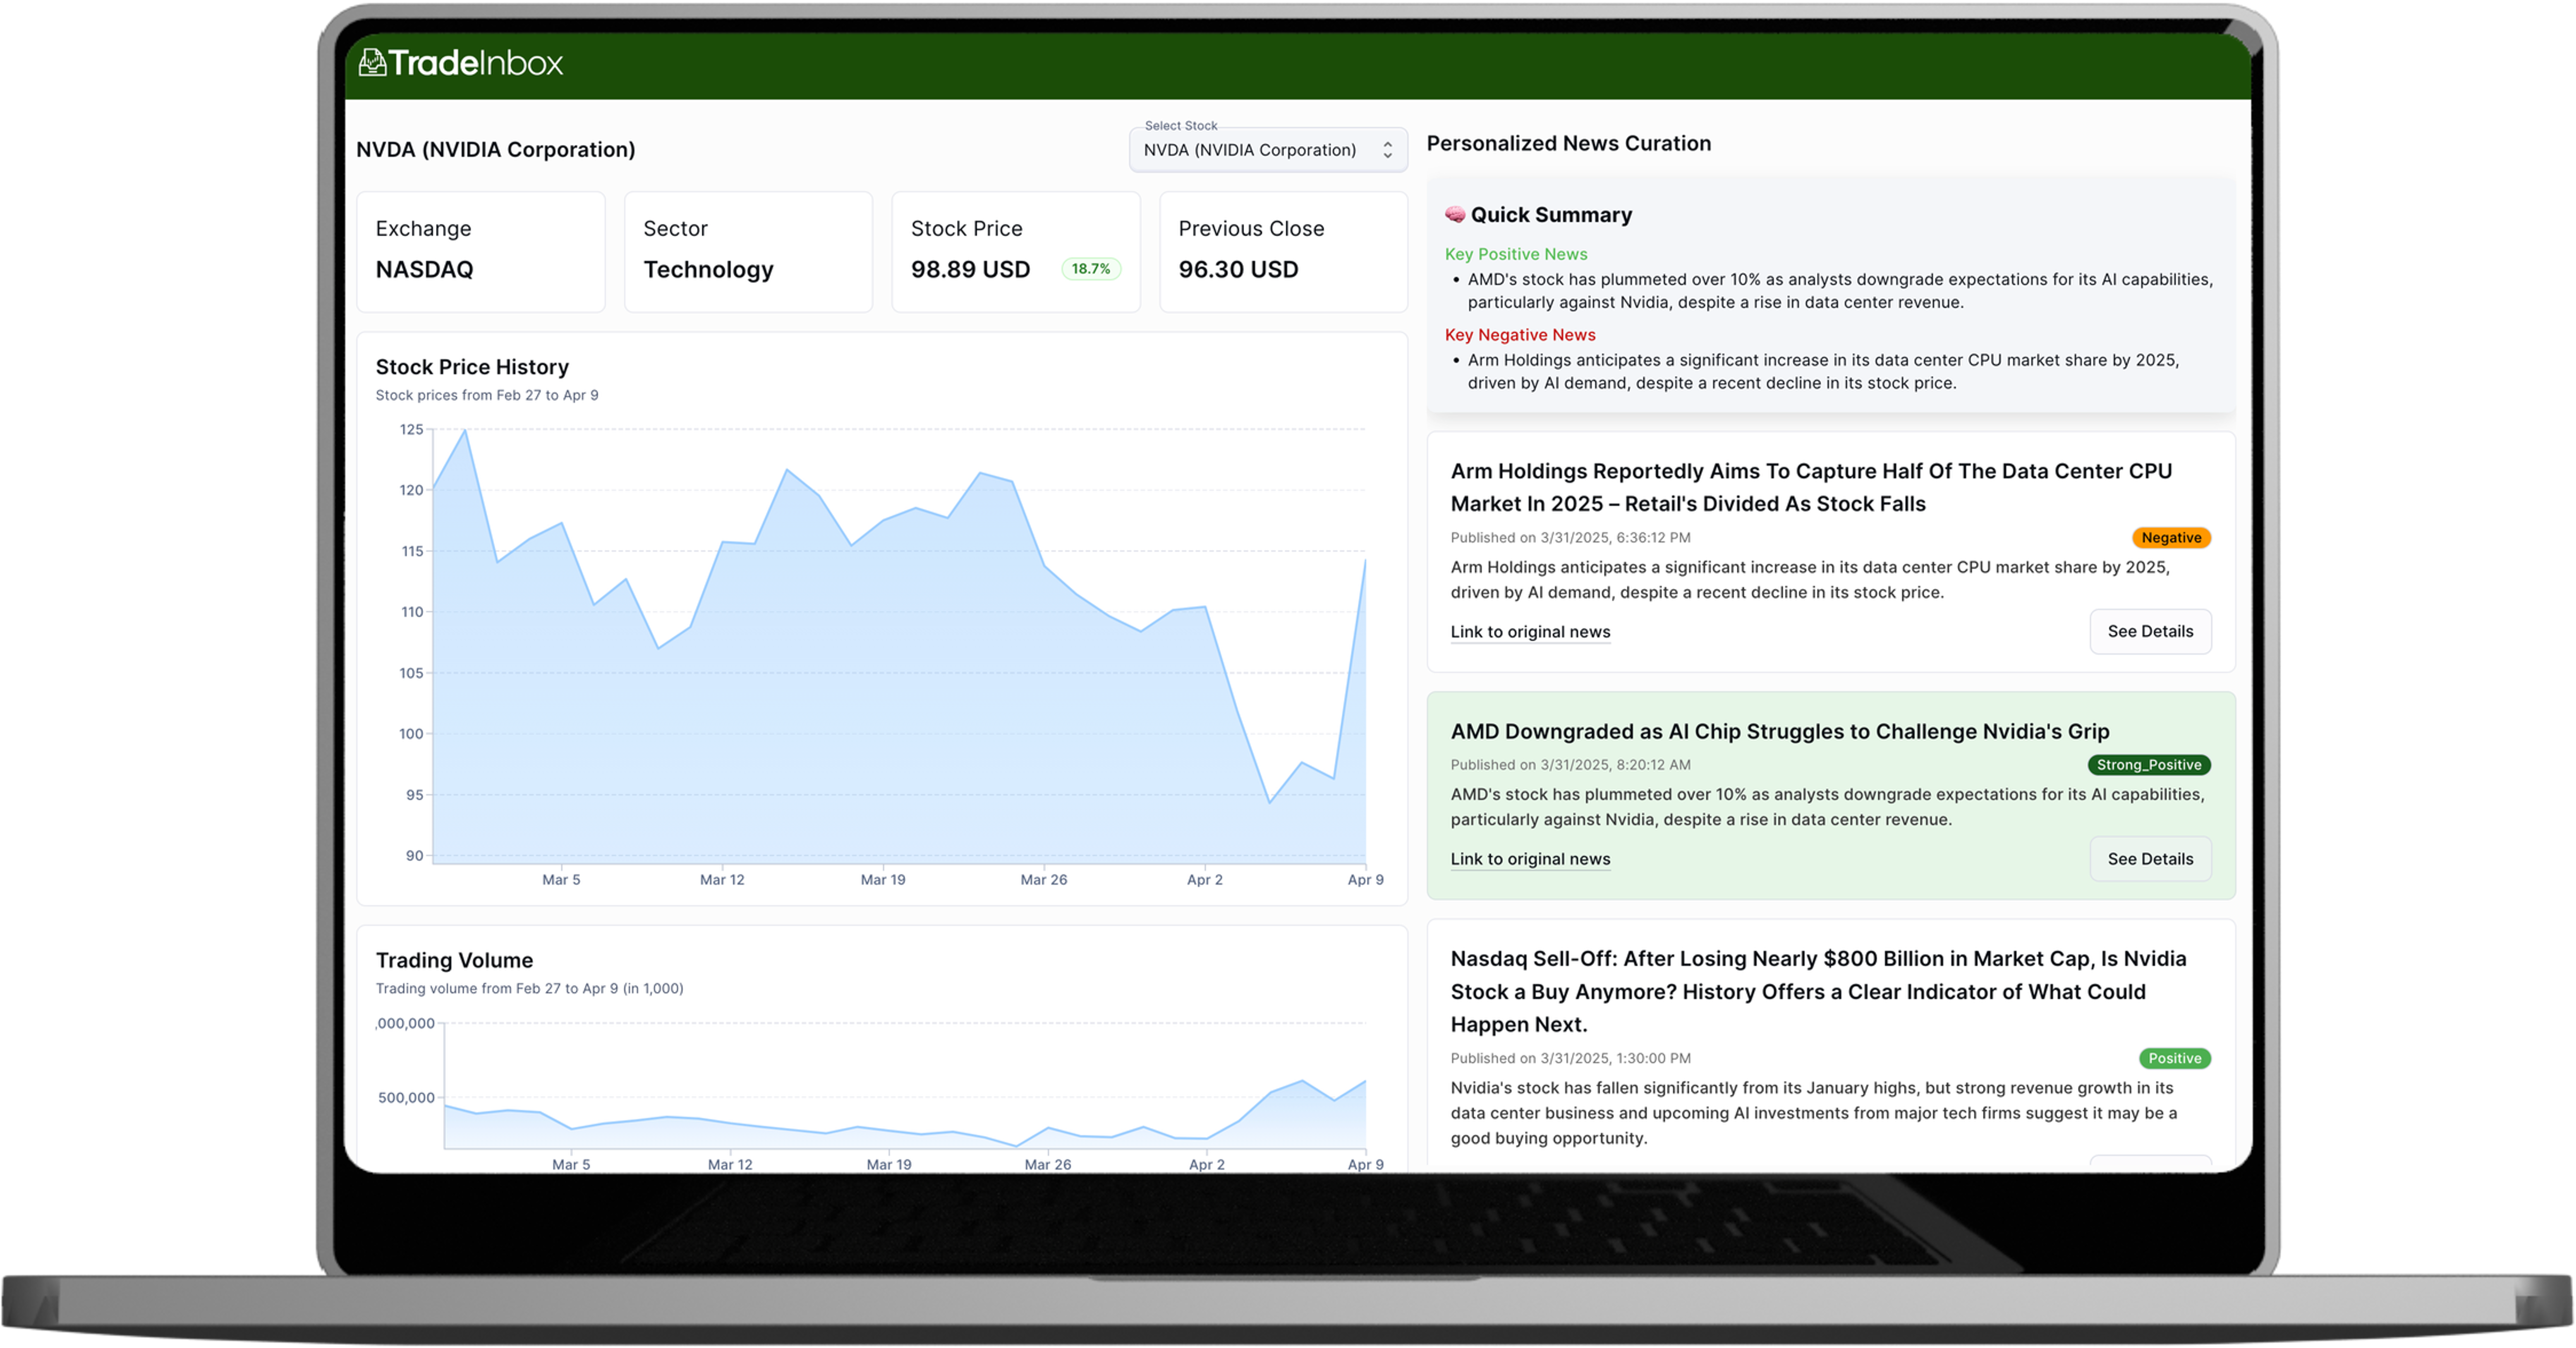The height and width of the screenshot is (1348, 2576).
Task: Click the 500,000 label on volume chart
Action: coord(406,1097)
